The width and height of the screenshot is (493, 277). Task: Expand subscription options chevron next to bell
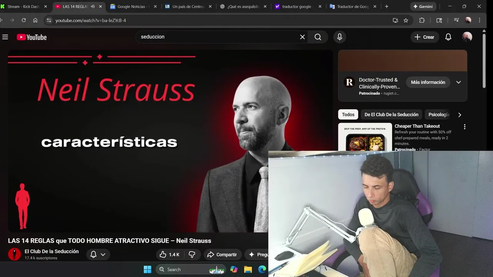(x=103, y=255)
